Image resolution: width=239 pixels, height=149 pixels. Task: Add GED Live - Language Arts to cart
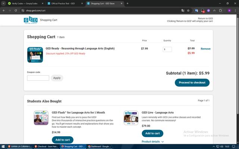click(x=152, y=133)
